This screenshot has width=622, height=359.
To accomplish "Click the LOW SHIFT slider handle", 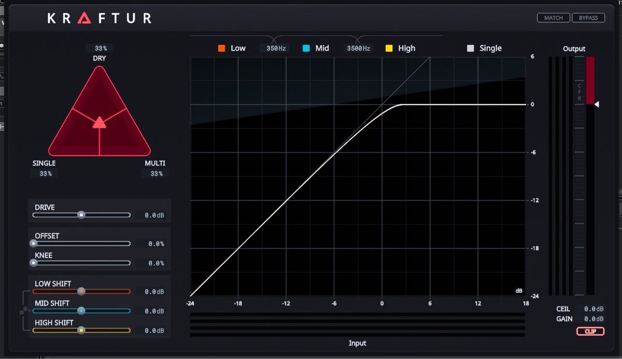I will [x=81, y=291].
